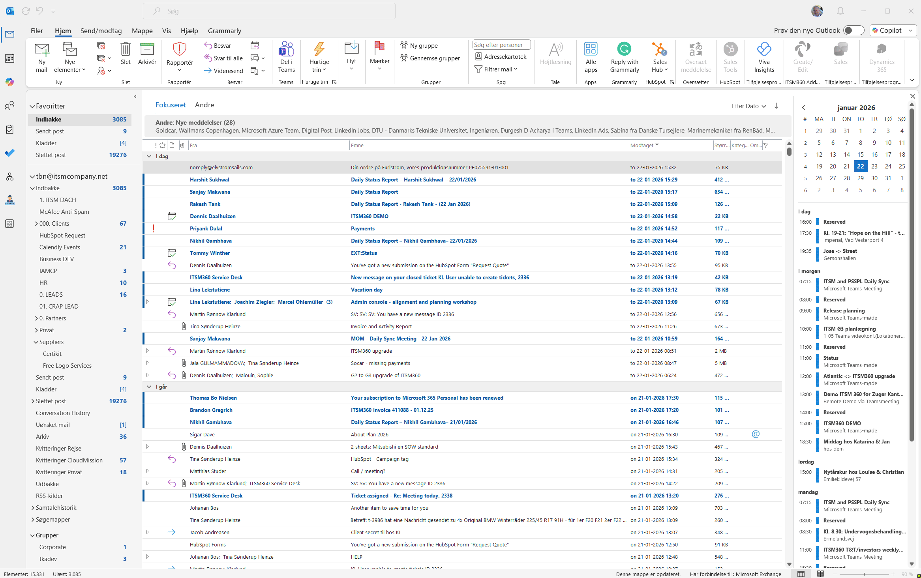The image size is (921, 578).
Task: Switch to reading view in status bar
Action: [820, 574]
